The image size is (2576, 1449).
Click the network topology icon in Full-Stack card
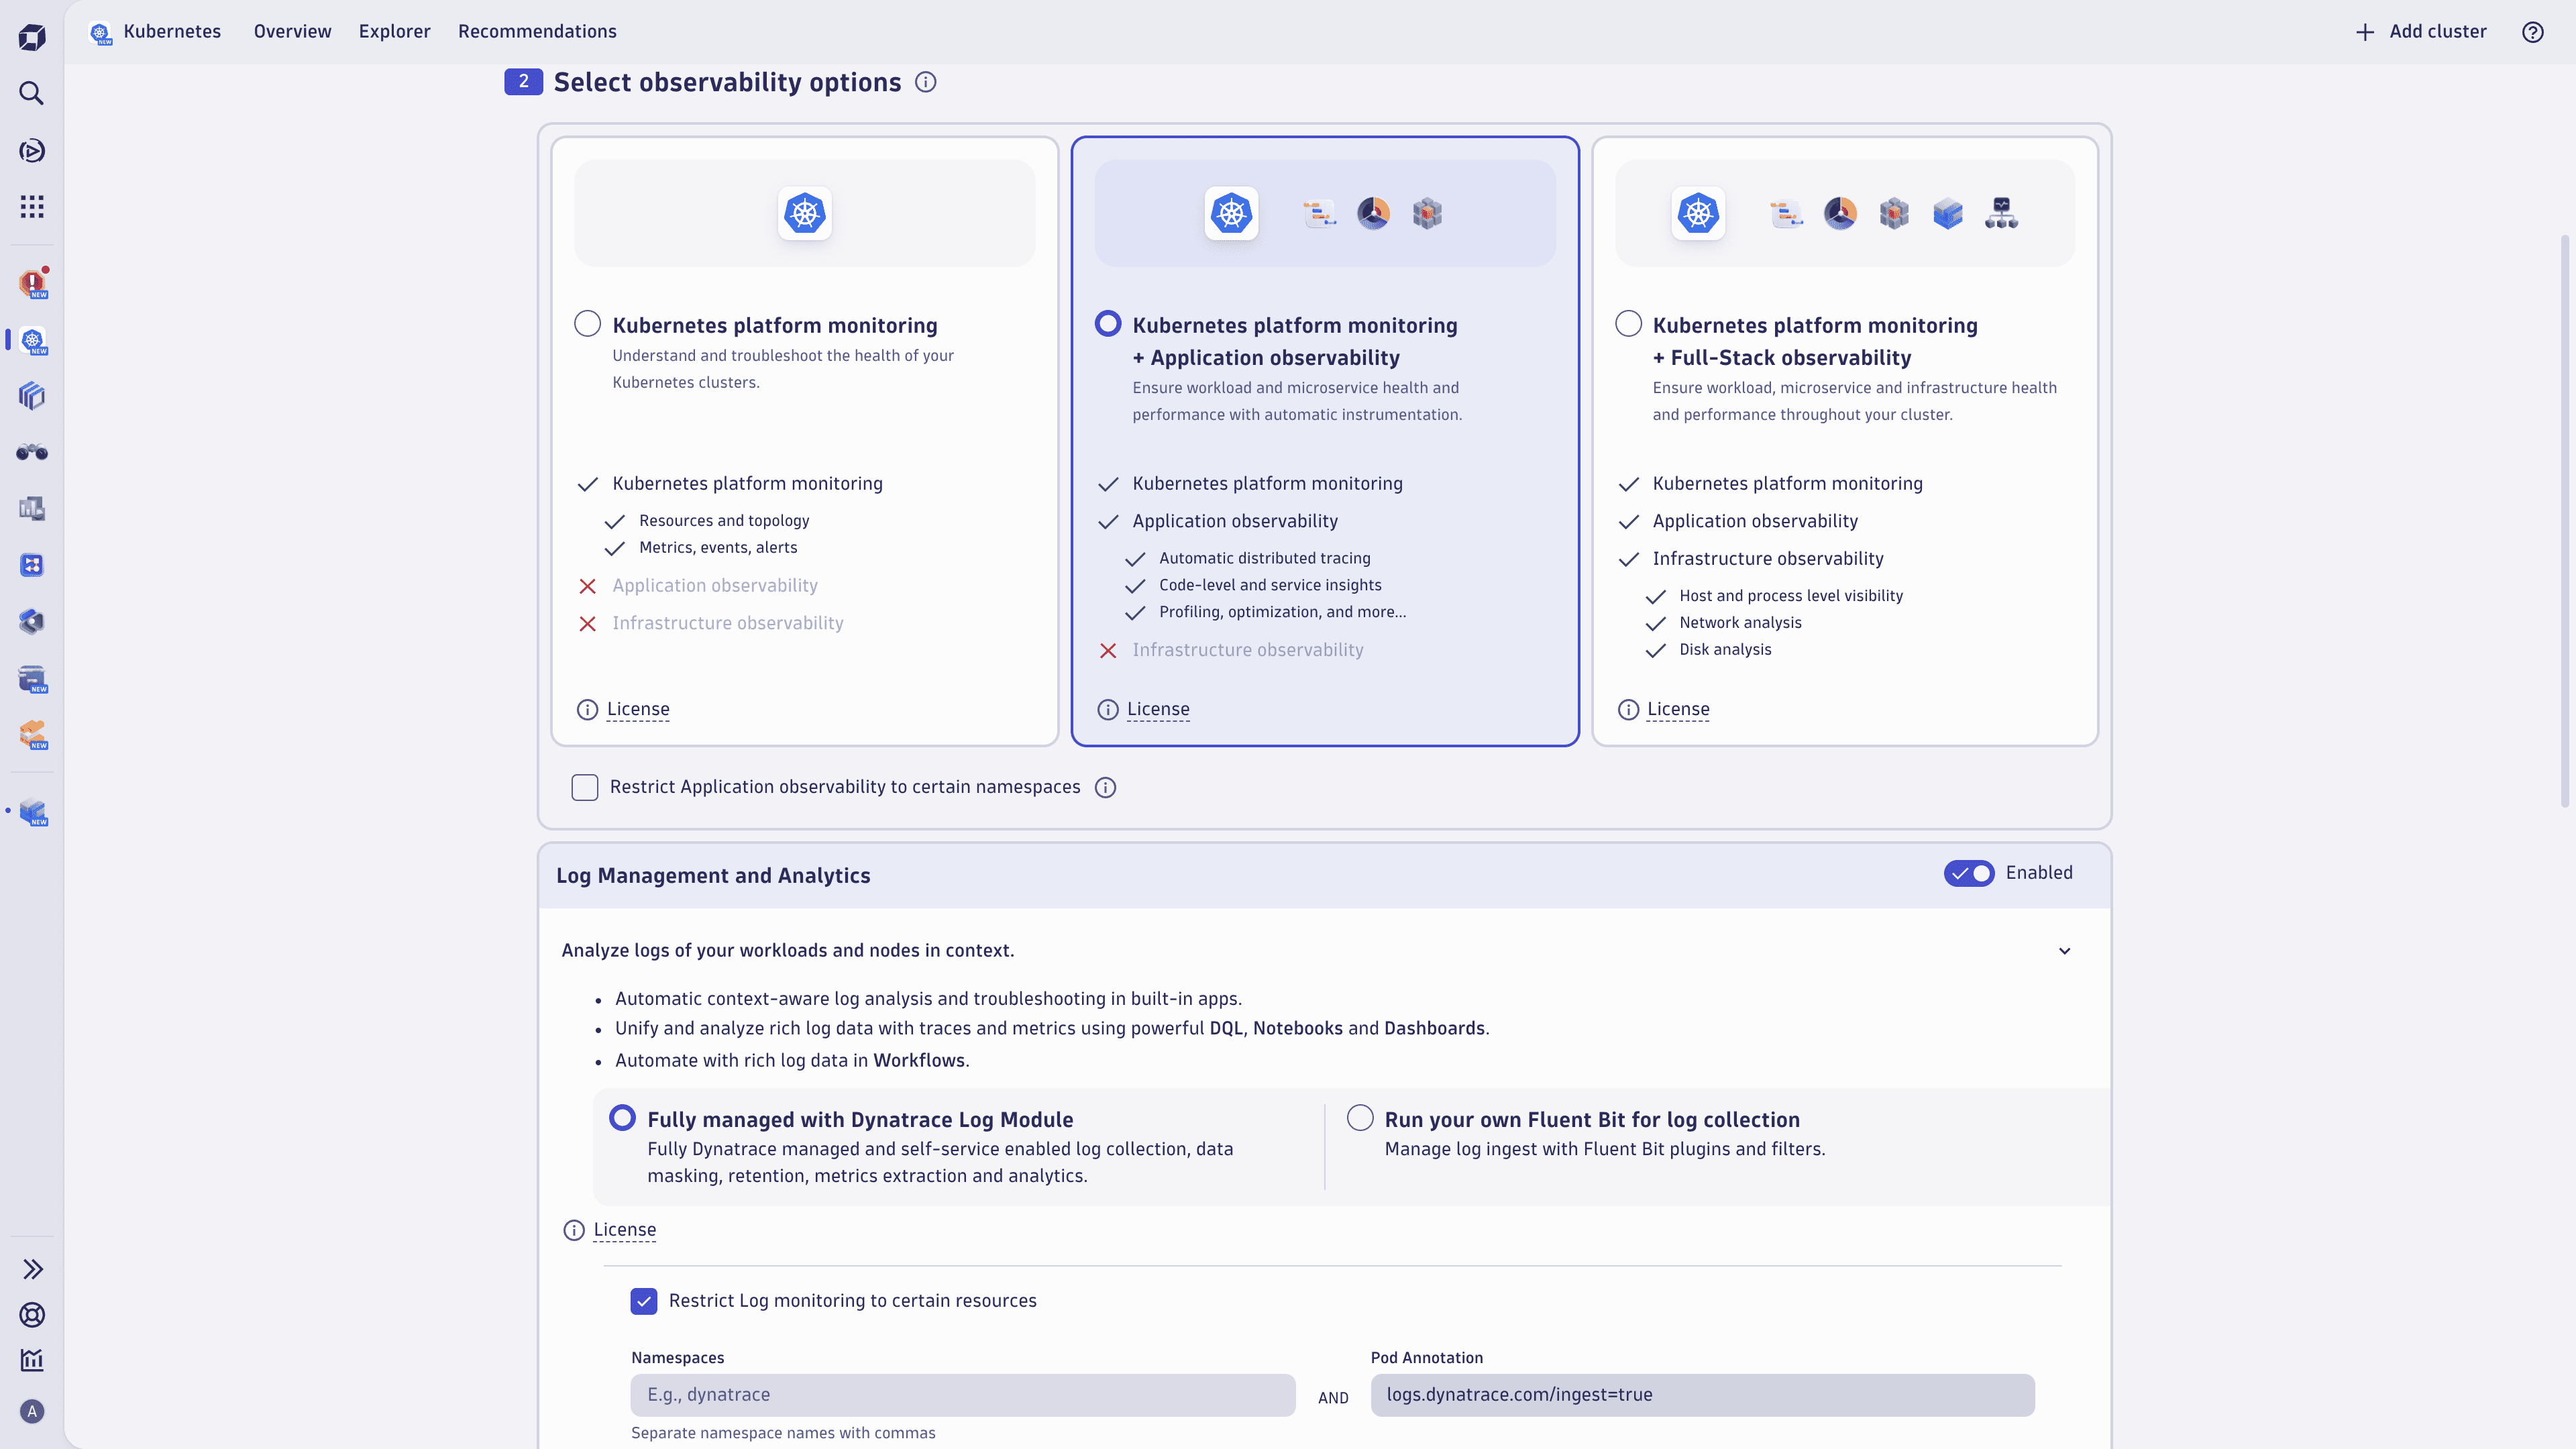2001,213
